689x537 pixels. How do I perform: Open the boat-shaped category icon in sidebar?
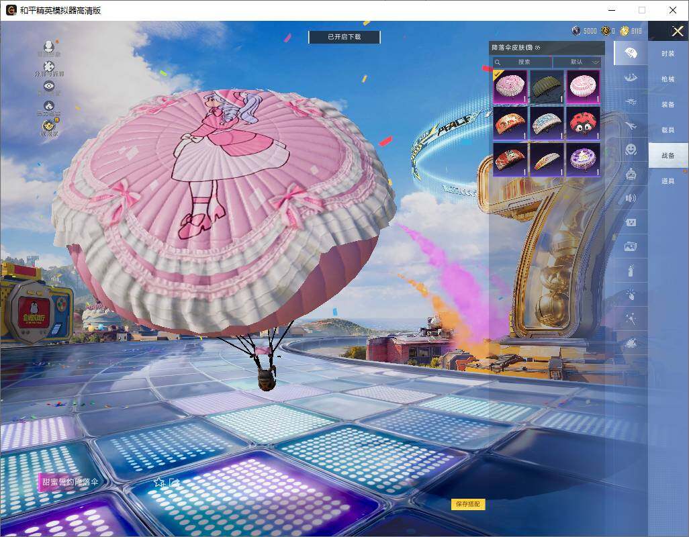tap(631, 78)
